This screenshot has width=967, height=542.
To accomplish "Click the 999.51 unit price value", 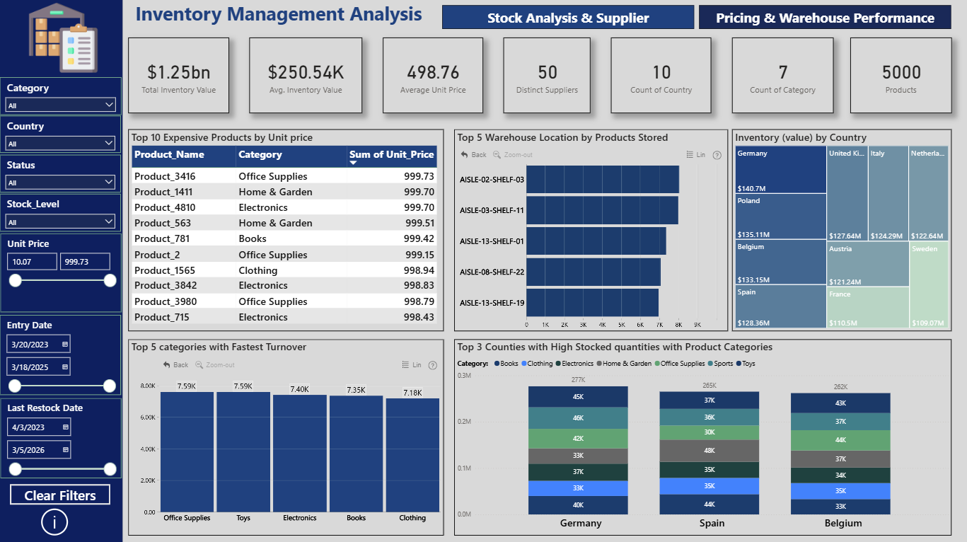I will pos(419,223).
